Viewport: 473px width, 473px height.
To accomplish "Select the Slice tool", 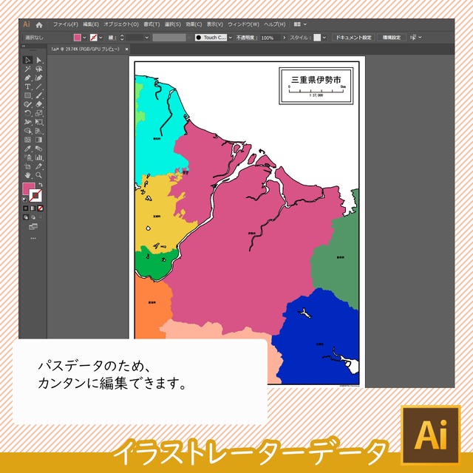I will pos(38,166).
